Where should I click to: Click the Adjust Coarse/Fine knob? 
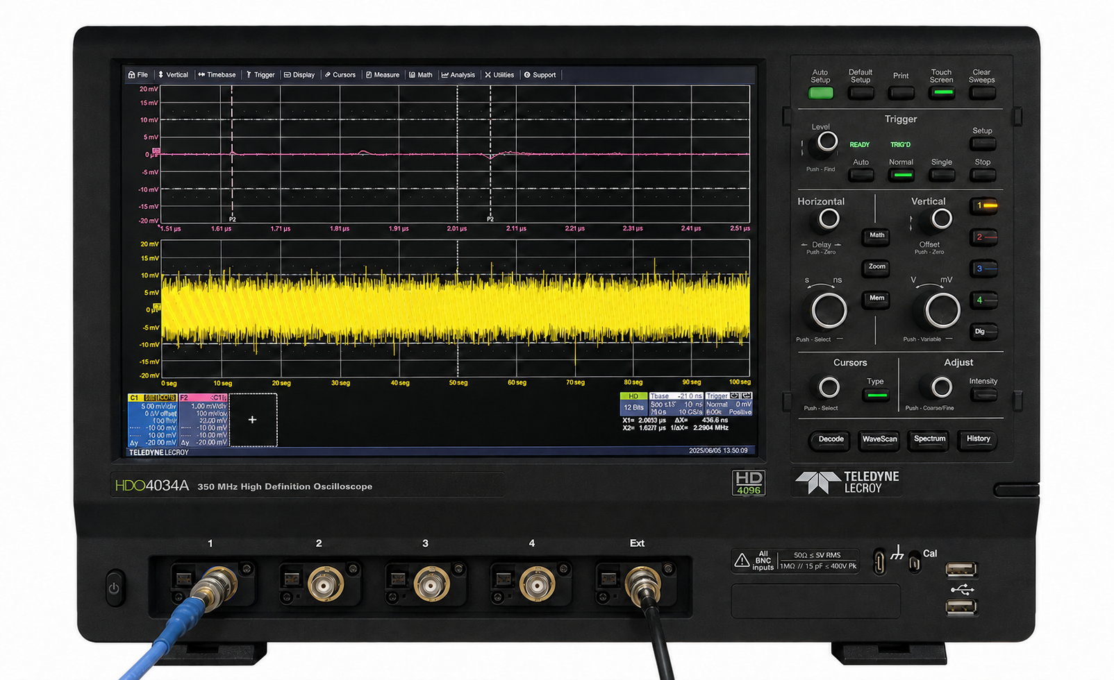941,387
